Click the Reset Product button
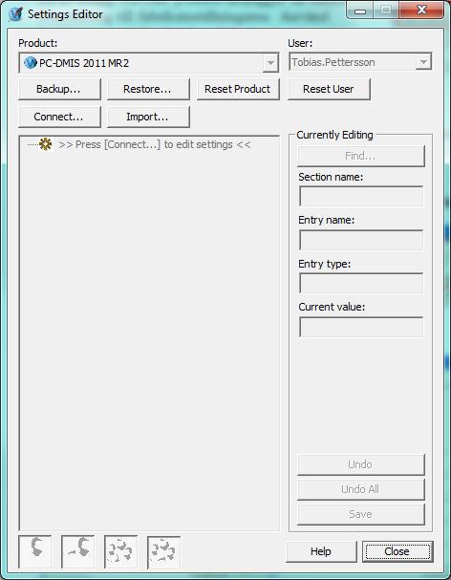This screenshot has width=451, height=580. point(238,89)
